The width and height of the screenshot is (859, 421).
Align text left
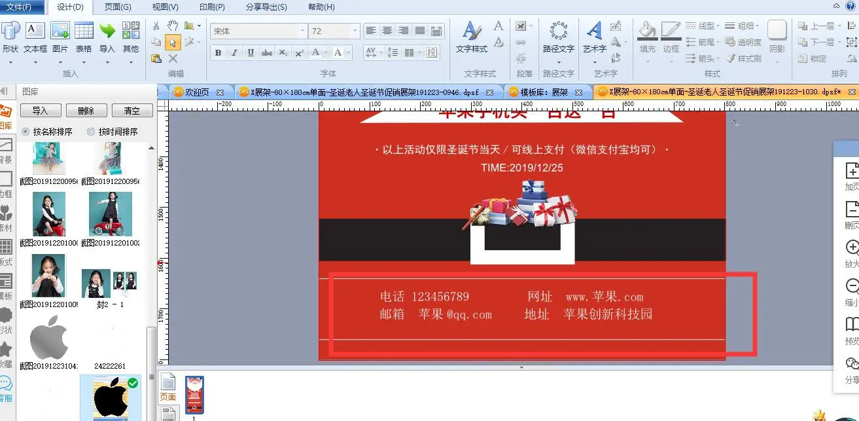coord(371,31)
